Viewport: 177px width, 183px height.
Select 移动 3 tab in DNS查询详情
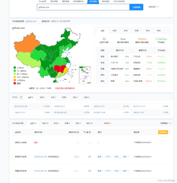[78, 123]
